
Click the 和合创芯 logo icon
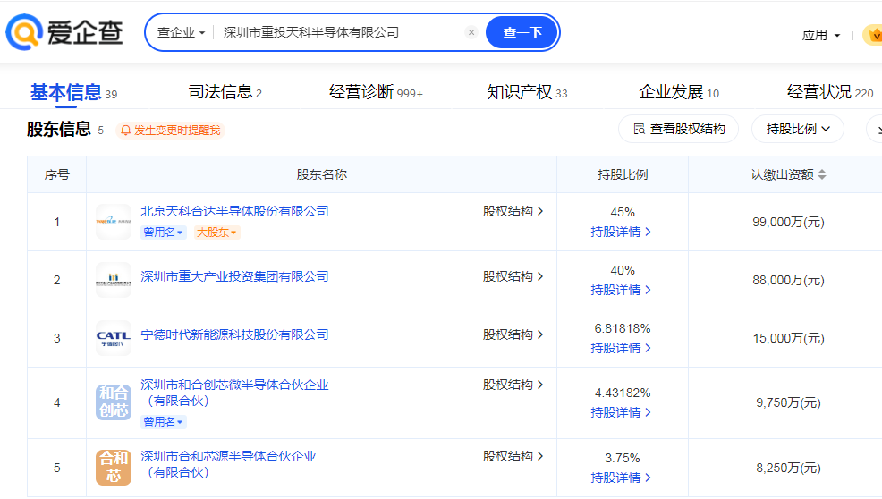click(114, 402)
